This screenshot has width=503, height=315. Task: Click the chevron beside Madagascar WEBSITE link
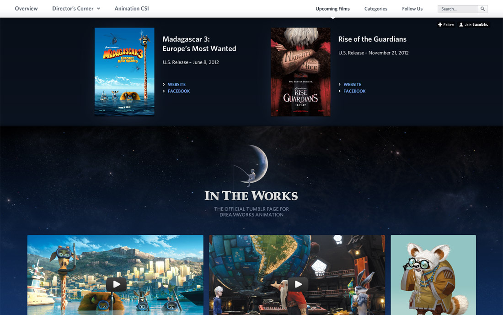(164, 84)
